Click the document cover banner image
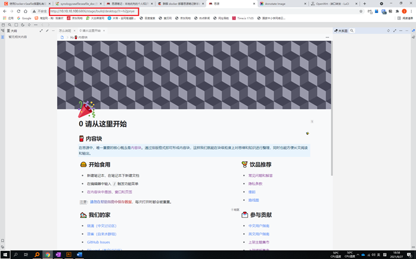This screenshot has height=259, width=416. (194, 75)
